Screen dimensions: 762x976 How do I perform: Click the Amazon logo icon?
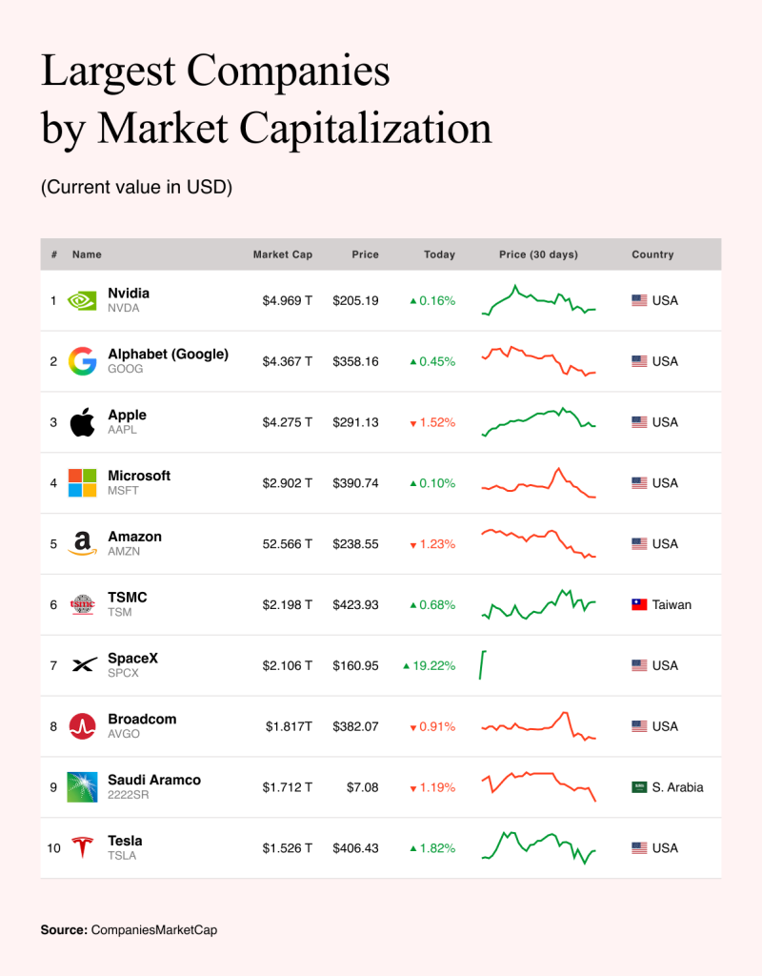82,543
